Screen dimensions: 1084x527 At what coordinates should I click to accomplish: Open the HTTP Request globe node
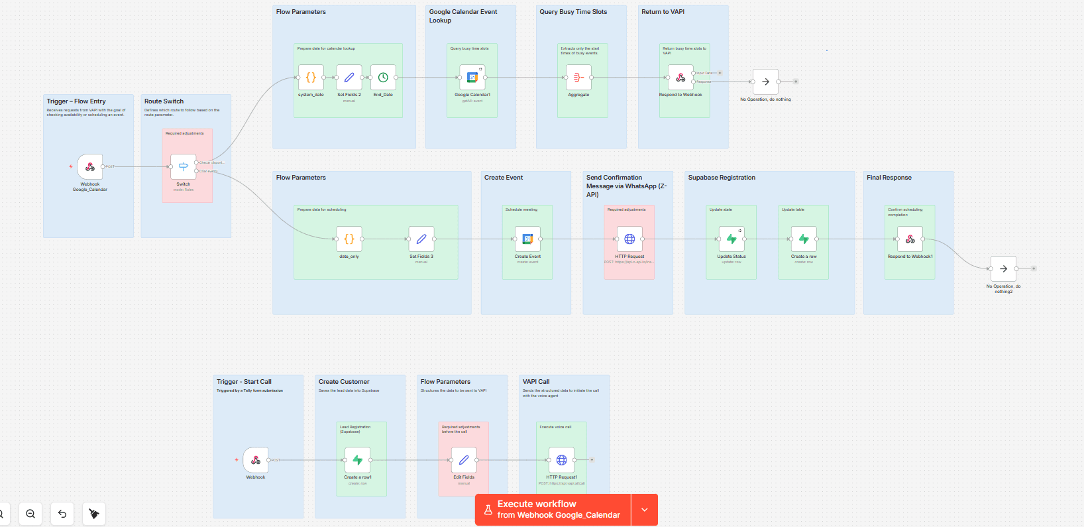pos(629,239)
